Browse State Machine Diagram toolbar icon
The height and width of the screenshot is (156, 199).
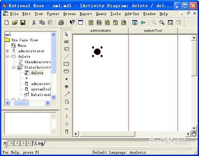115,23
